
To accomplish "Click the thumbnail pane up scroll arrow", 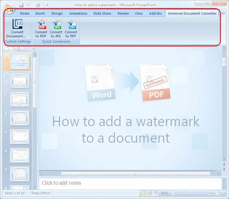I will pos(35,55).
